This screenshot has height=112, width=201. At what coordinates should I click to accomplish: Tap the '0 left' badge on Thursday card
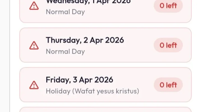pos(168,45)
